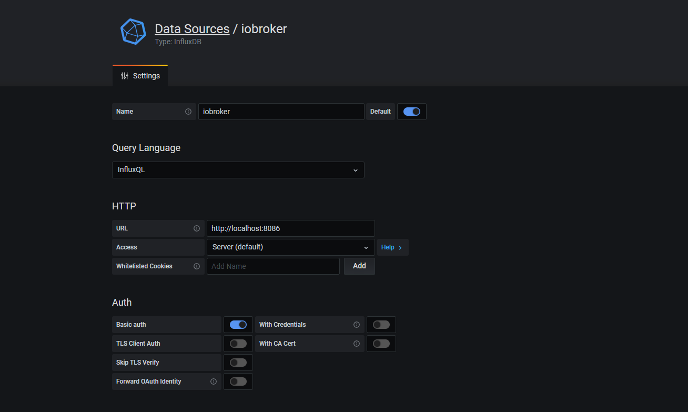Viewport: 688px width, 412px height.
Task: Enable the Forward OAuth Identity switch
Action: 238,381
